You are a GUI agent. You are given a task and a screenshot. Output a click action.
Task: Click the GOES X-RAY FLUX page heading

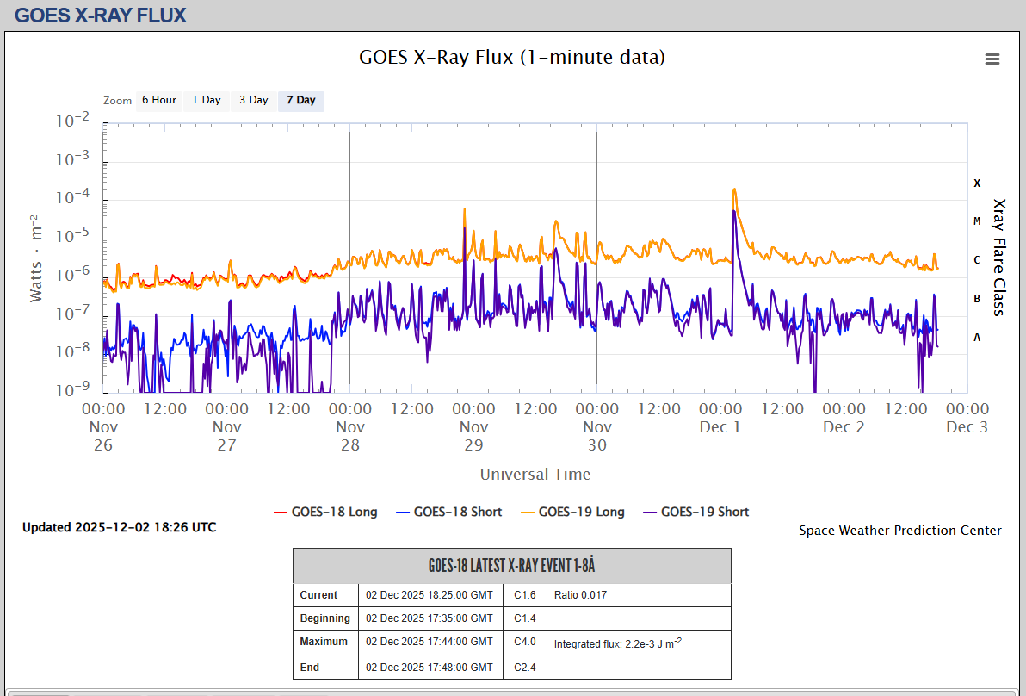[x=101, y=16]
